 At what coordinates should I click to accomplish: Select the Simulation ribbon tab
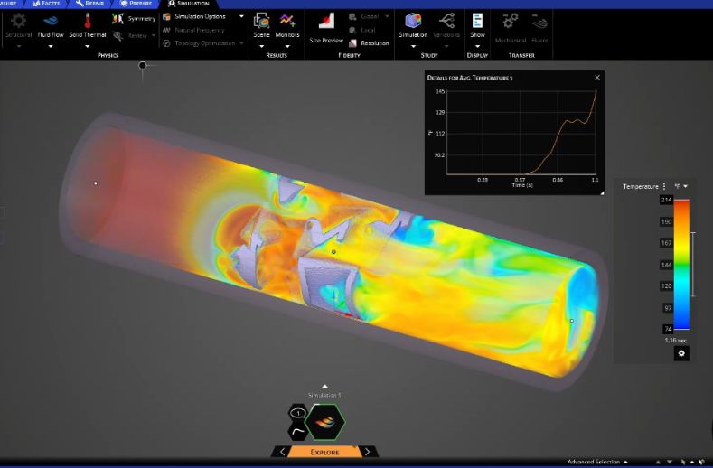coord(188,4)
